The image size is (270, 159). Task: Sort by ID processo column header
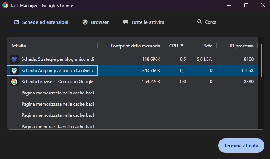pyautogui.click(x=241, y=46)
